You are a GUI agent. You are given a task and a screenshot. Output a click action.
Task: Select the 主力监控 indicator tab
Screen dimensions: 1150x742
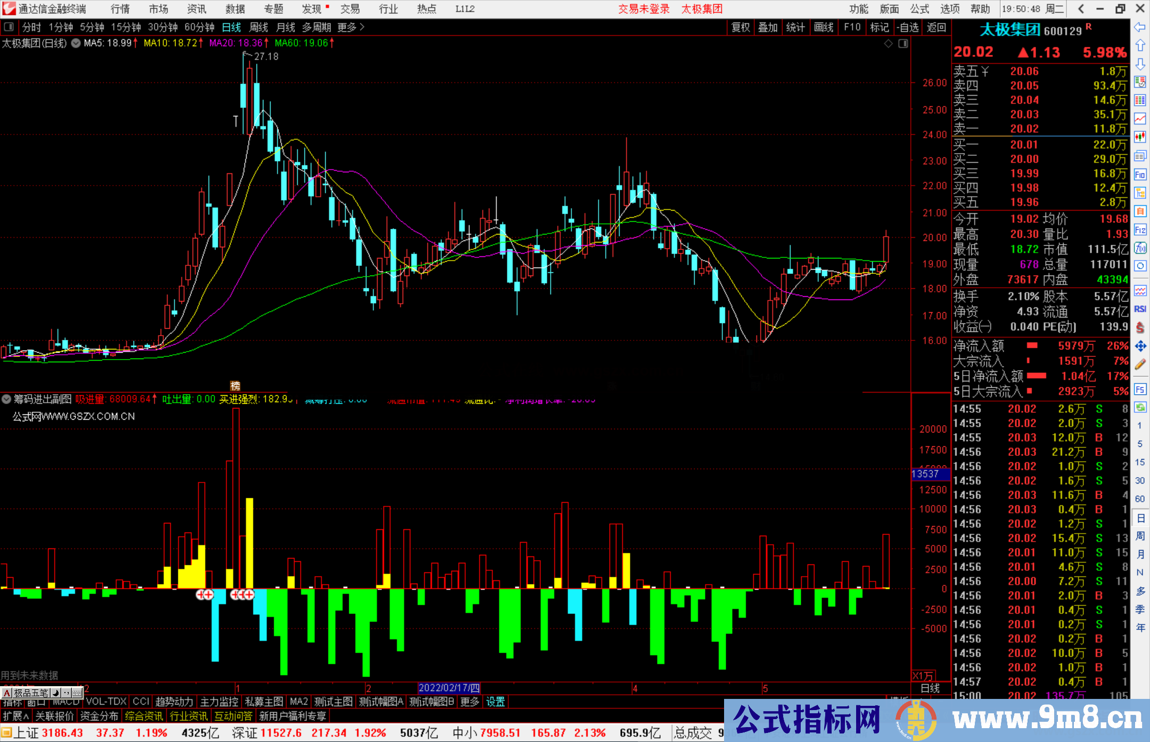219,702
